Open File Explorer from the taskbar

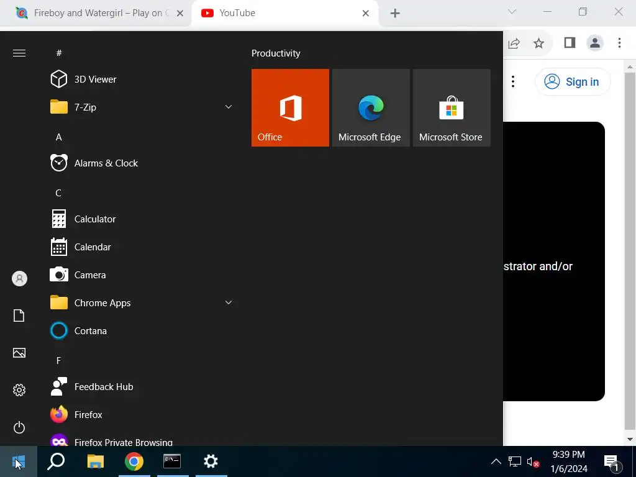pos(96,461)
